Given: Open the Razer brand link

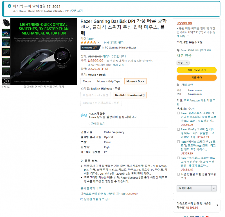Looking at the screenshot, I should (90, 39).
